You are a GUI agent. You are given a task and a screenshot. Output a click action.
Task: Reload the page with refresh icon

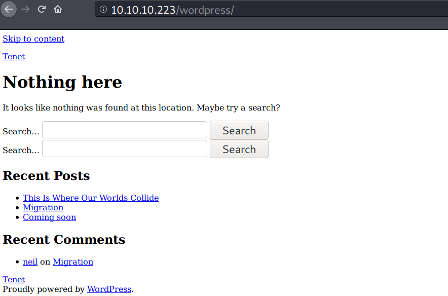pos(42,9)
